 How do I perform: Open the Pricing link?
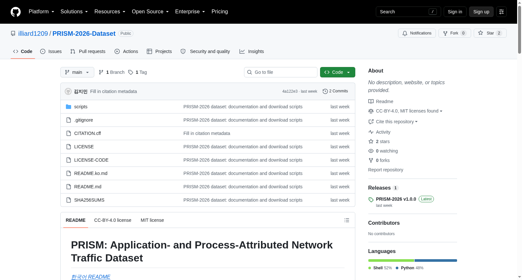click(220, 12)
